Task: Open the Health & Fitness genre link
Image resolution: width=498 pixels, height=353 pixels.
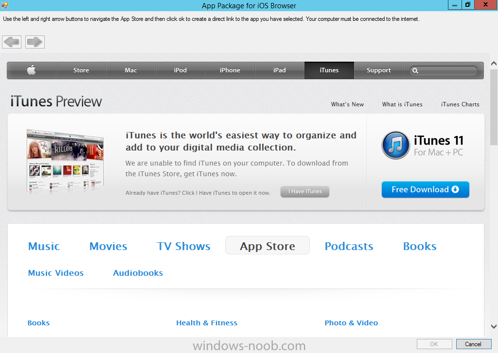Action: (207, 323)
